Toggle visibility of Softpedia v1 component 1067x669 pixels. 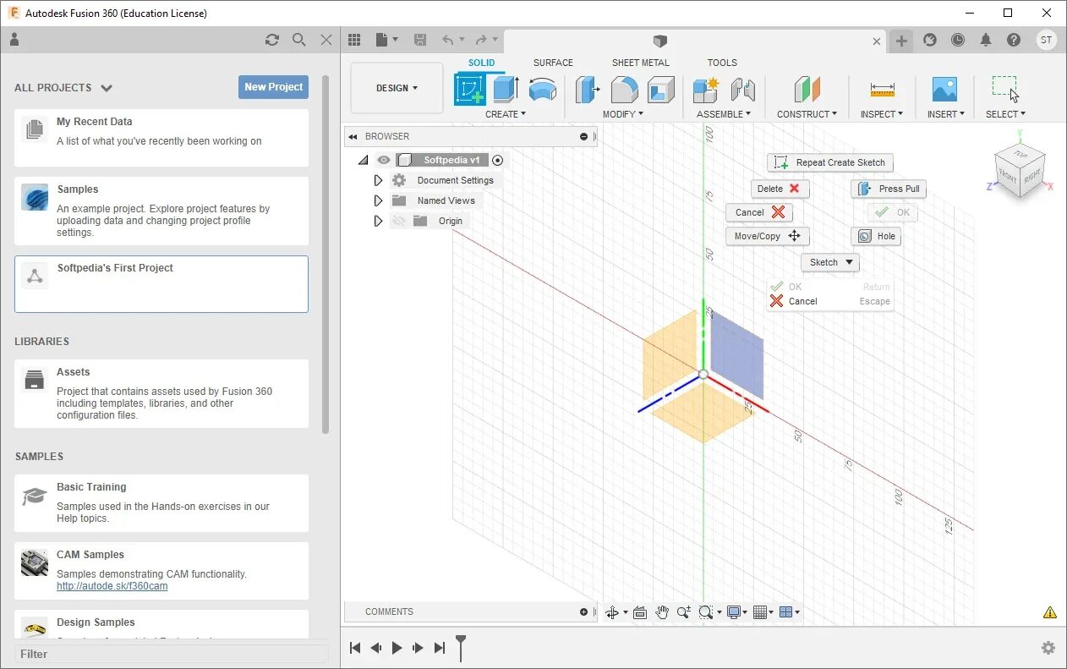click(384, 159)
